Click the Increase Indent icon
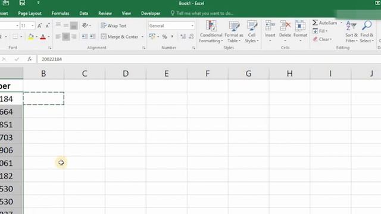 (93, 37)
